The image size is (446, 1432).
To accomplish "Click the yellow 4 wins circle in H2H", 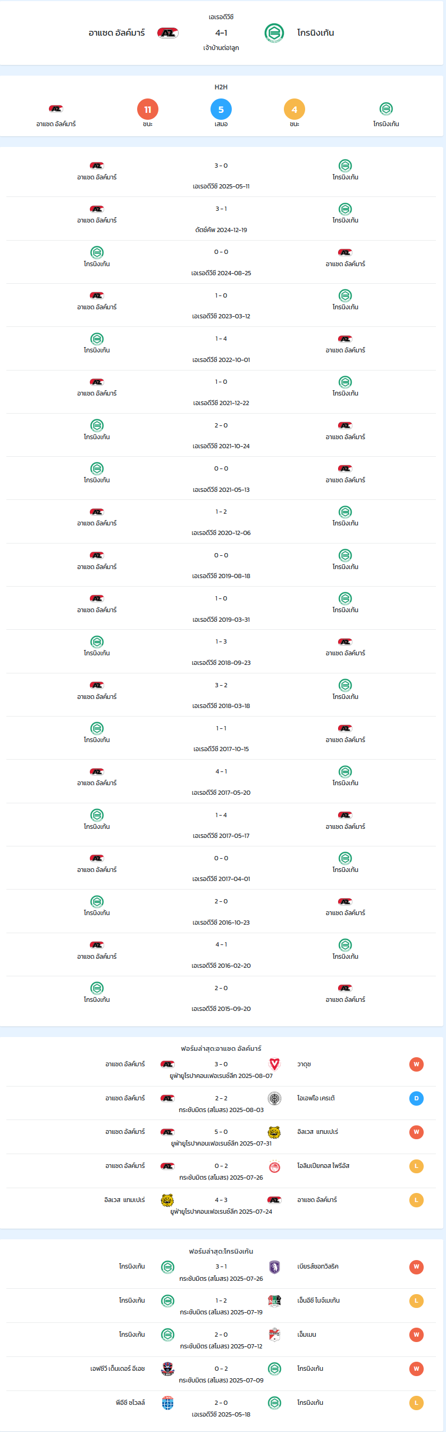I will click(x=294, y=110).
